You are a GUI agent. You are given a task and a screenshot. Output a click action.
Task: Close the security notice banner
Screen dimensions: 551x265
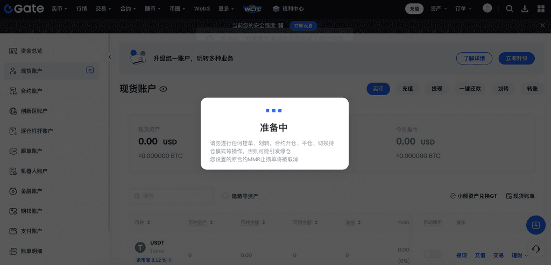click(x=542, y=25)
